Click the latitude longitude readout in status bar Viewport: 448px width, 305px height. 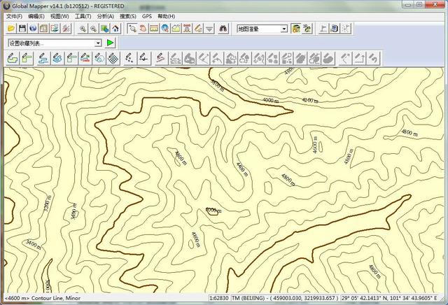389,298
